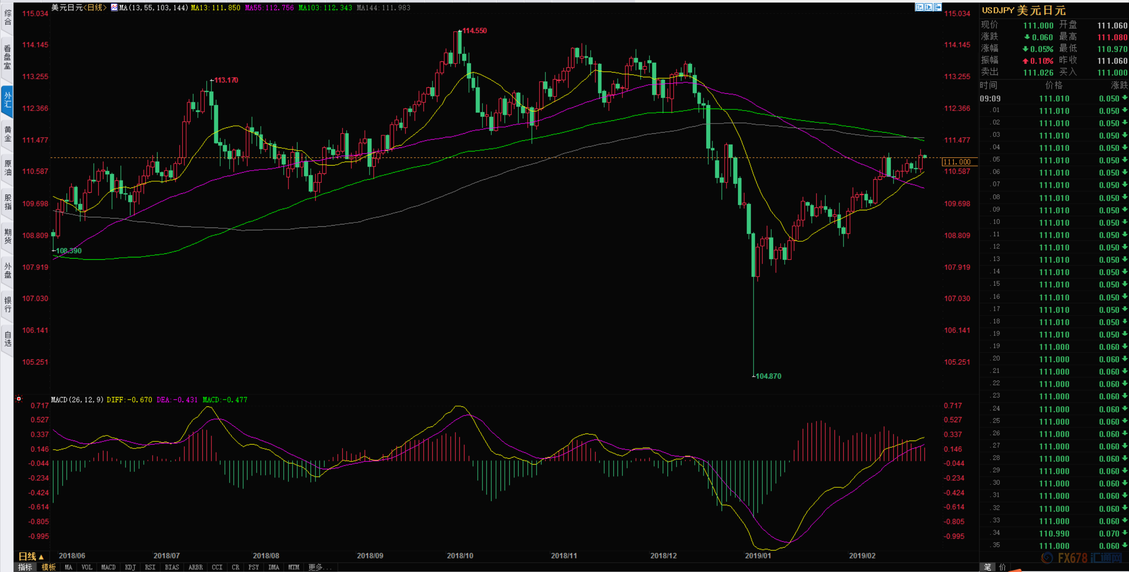The width and height of the screenshot is (1129, 572).
Task: Click the 111.000 current price tag on axis
Action: coord(959,162)
